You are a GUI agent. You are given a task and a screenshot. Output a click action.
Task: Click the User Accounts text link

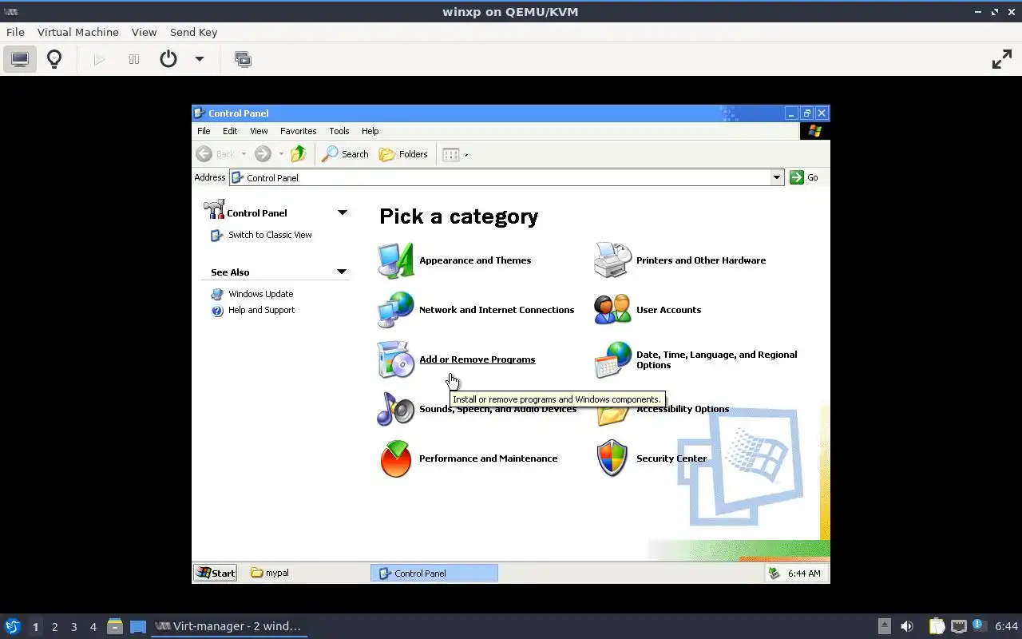coord(668,310)
